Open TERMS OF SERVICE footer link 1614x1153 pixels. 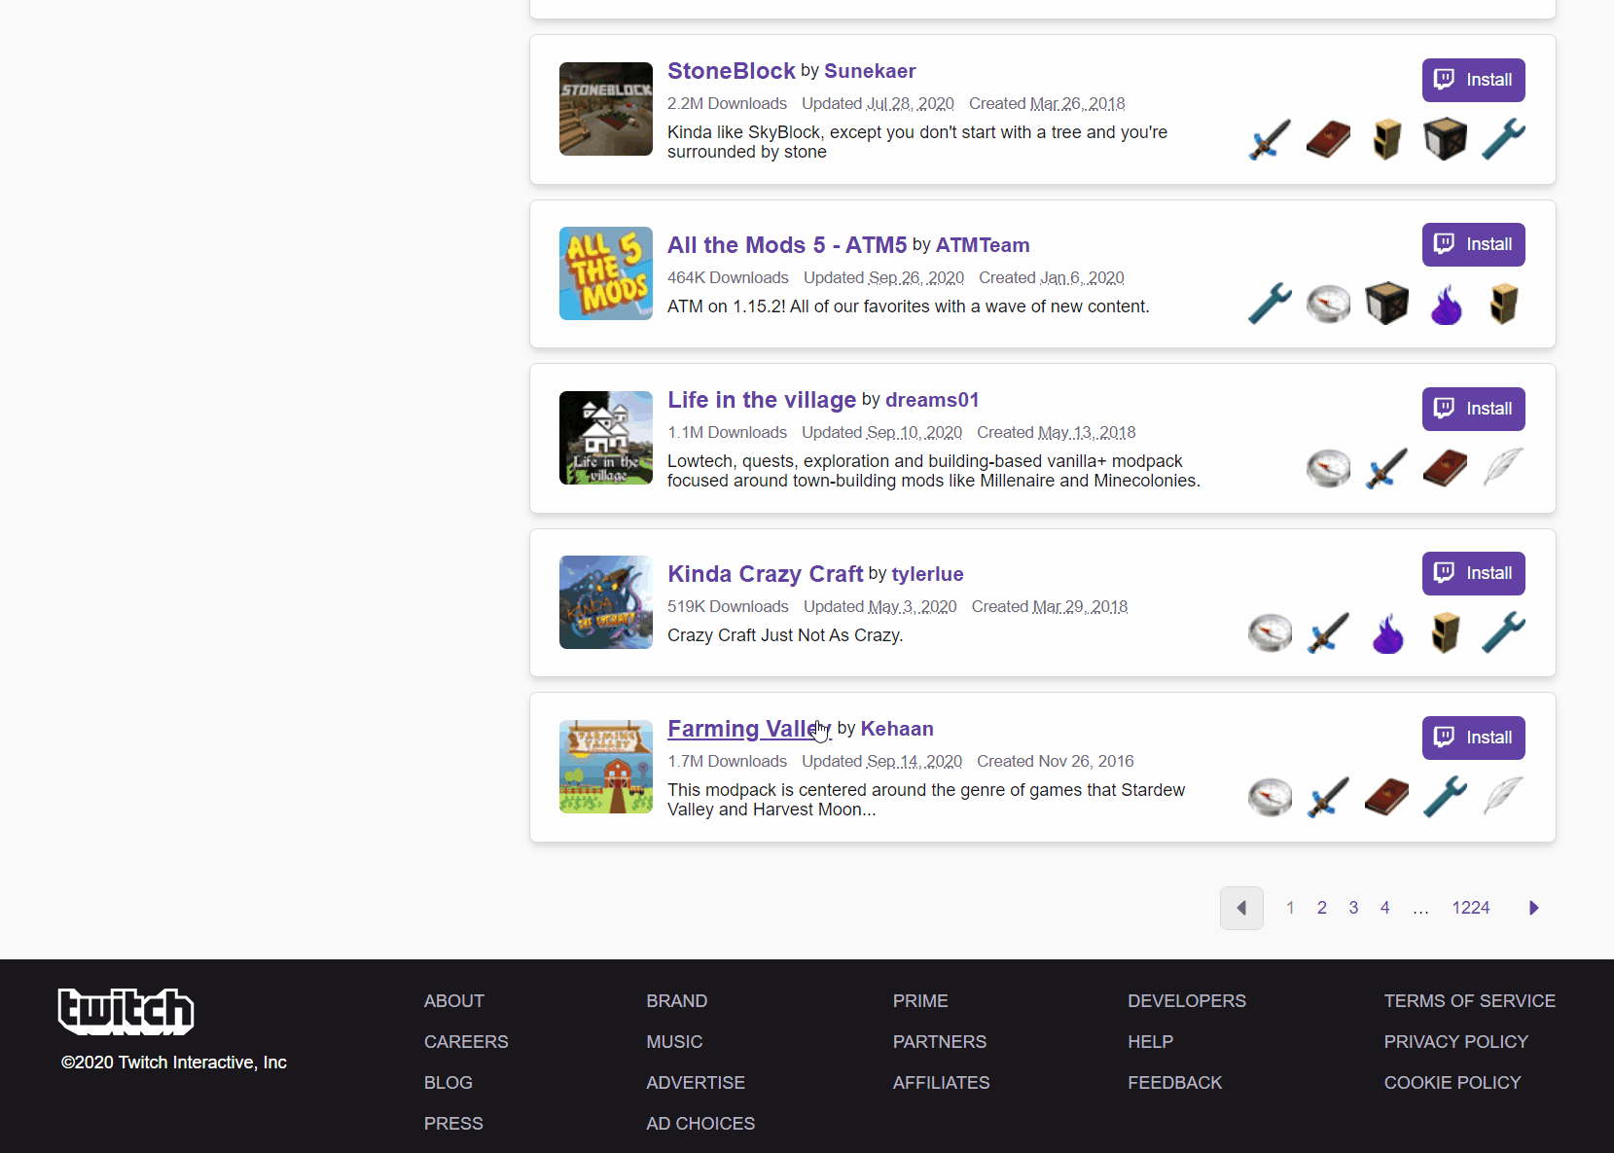(1470, 1001)
